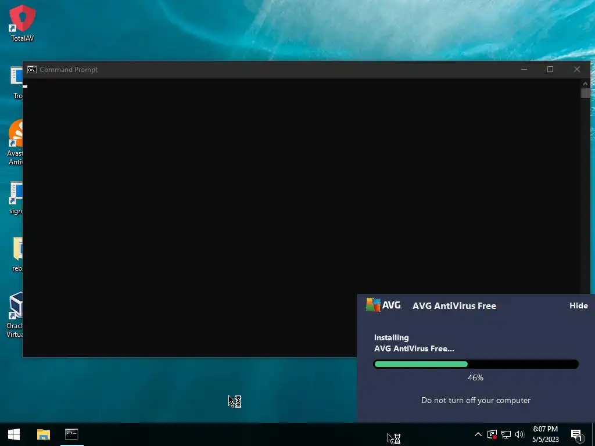Click the AVG logo in installer popup
The height and width of the screenshot is (446, 595).
[x=383, y=305]
